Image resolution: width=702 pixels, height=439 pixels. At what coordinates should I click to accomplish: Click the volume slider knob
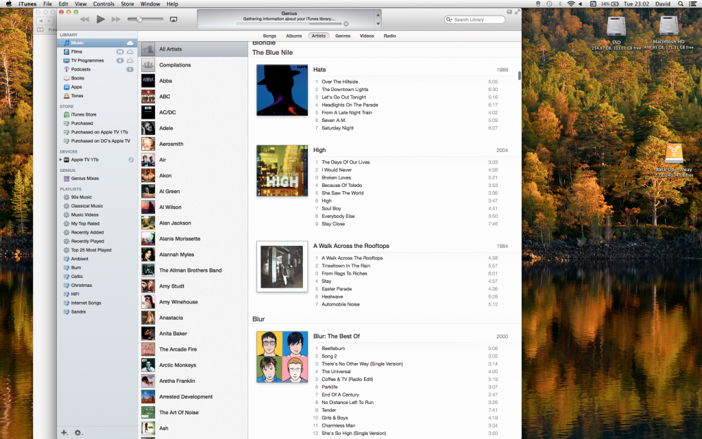139,19
